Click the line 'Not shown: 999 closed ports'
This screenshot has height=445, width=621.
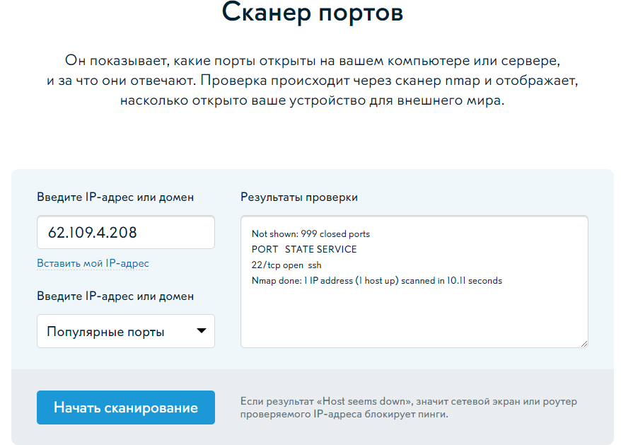click(x=310, y=233)
